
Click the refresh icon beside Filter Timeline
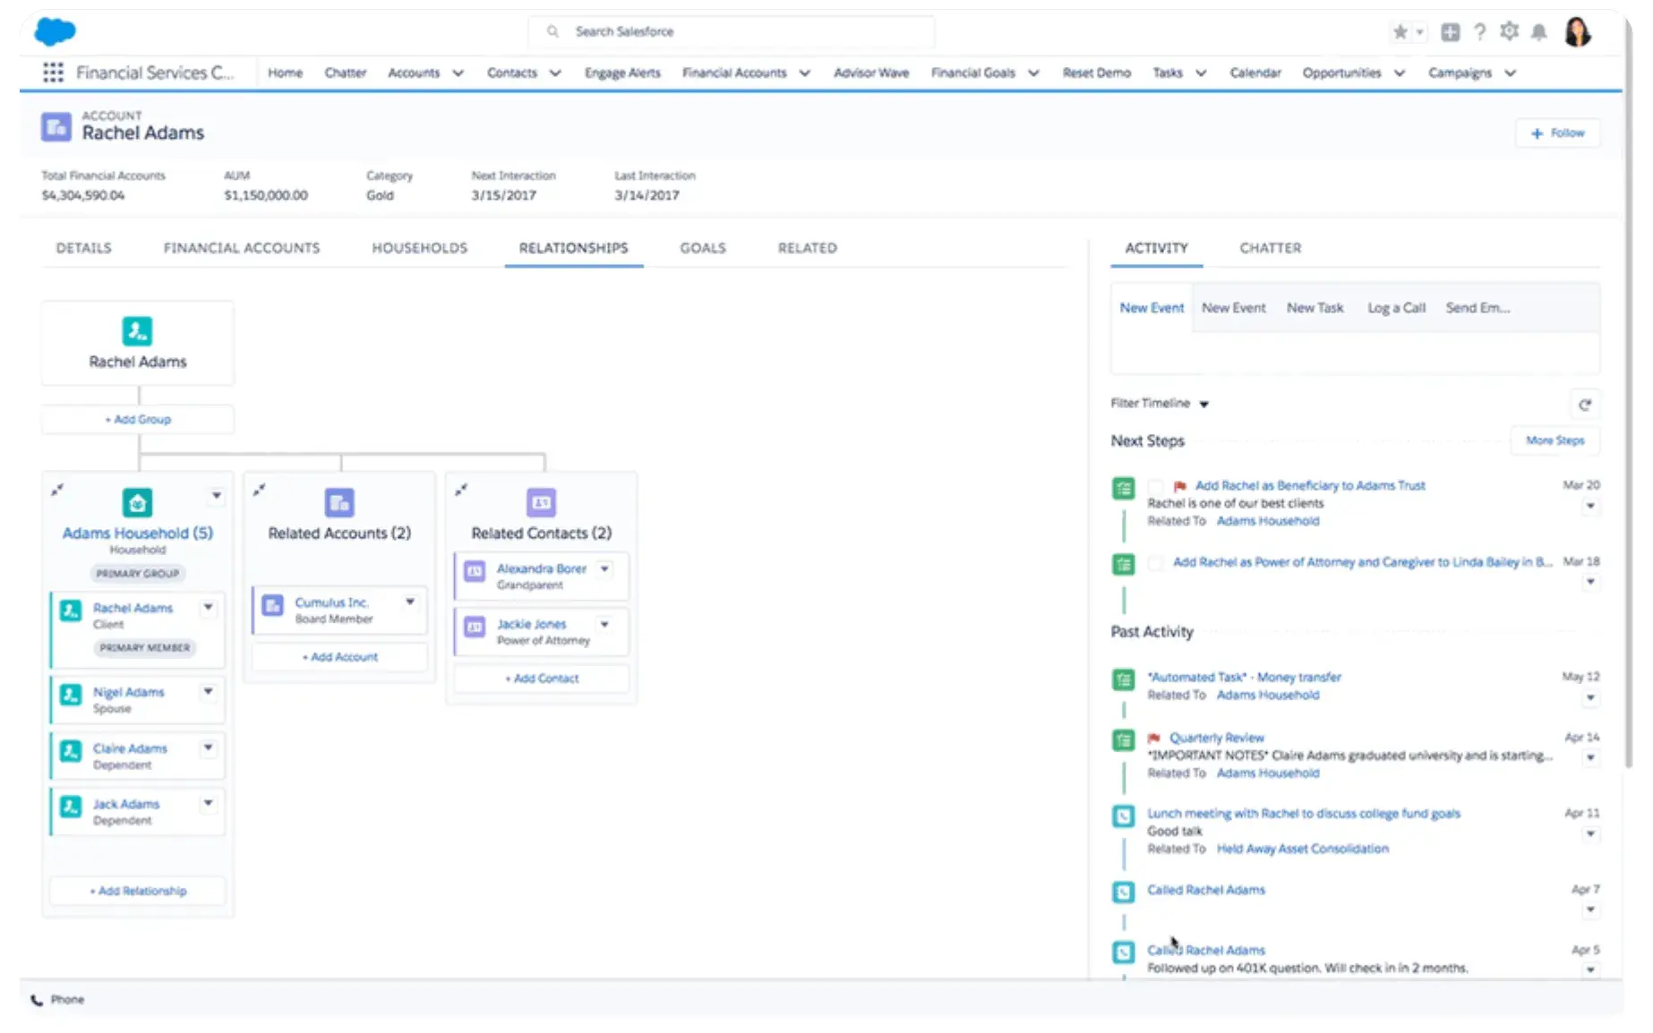click(1586, 405)
